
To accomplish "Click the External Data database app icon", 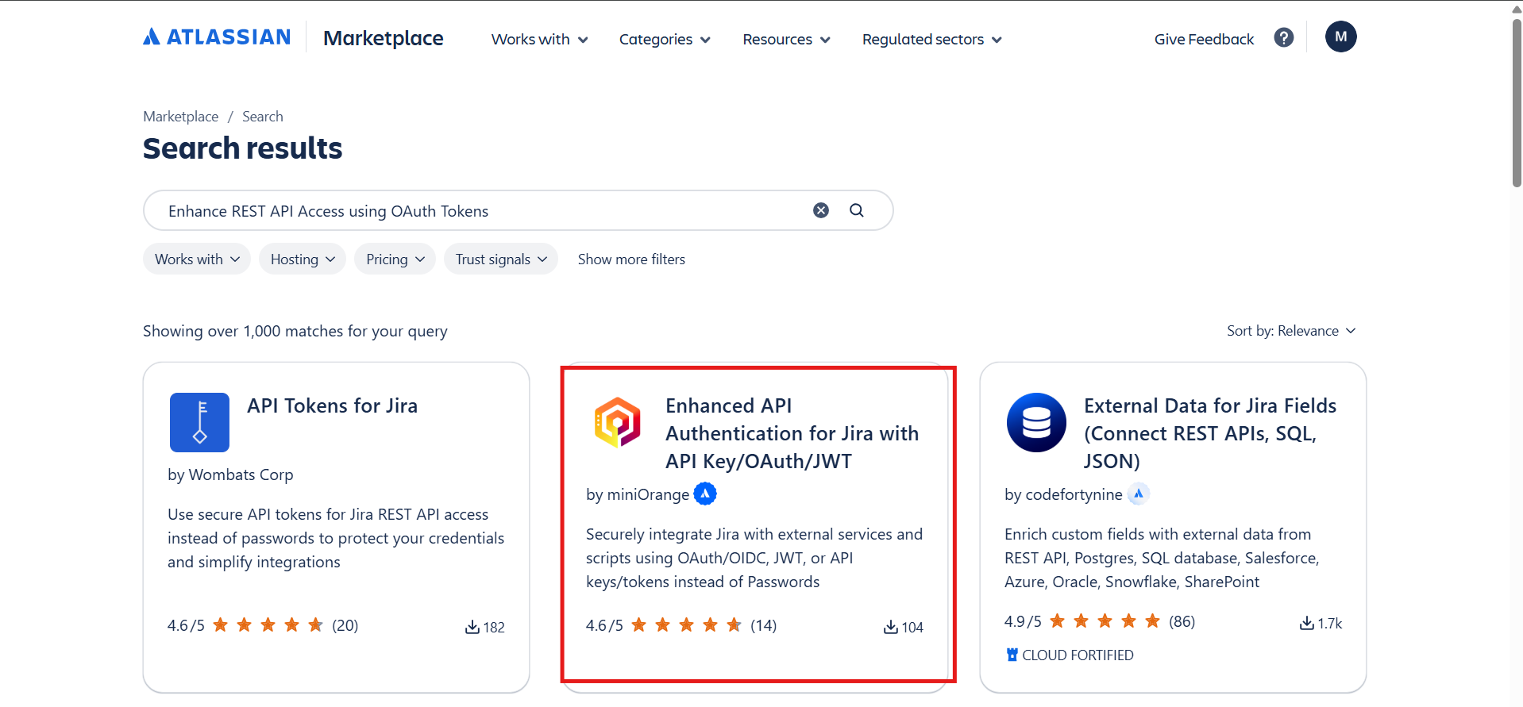I will pyautogui.click(x=1036, y=422).
